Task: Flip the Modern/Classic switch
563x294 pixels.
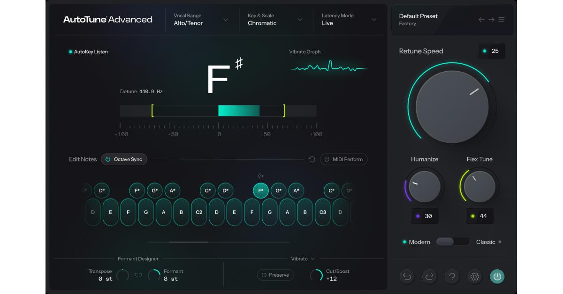Action: pyautogui.click(x=453, y=242)
